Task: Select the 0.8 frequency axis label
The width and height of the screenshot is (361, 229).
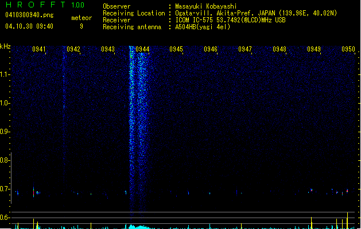Action: 5,160
